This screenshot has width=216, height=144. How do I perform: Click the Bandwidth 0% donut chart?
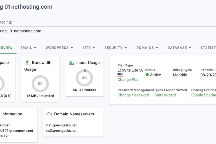tap(40, 84)
